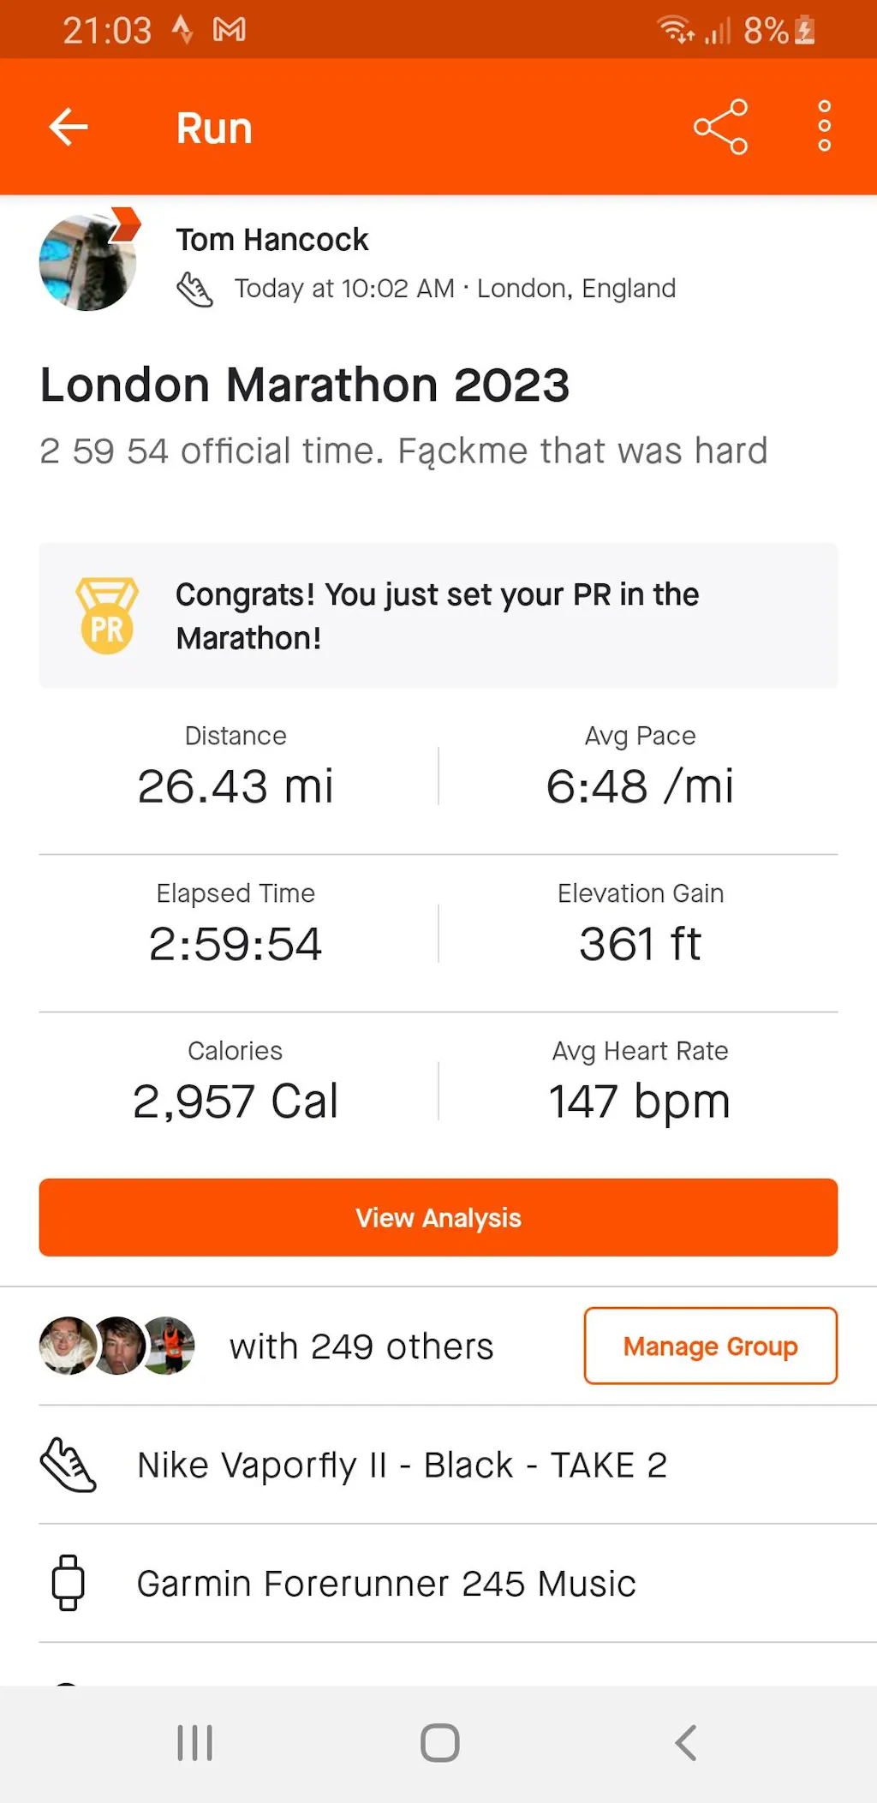Tap the marathon PR congratulations banner

coord(438,616)
